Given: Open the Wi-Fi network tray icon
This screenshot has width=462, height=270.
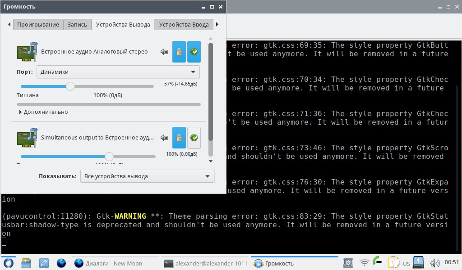Looking at the screenshot, I should (x=365, y=263).
